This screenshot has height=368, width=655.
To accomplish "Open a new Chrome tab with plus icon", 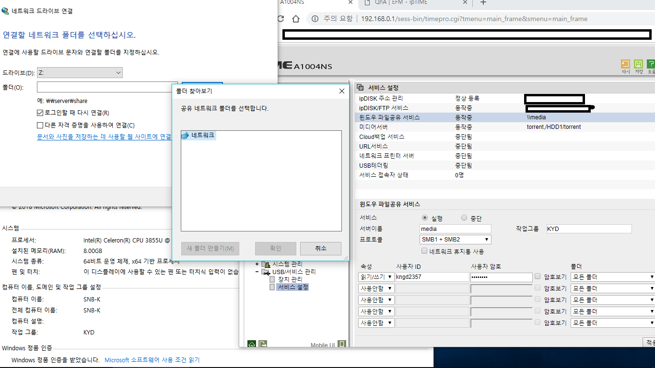I will coord(483,2).
